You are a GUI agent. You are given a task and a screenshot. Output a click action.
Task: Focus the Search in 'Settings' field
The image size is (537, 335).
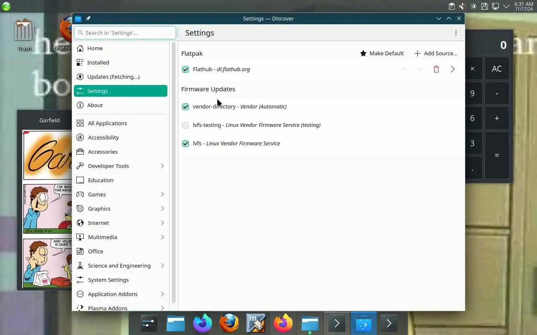click(125, 33)
